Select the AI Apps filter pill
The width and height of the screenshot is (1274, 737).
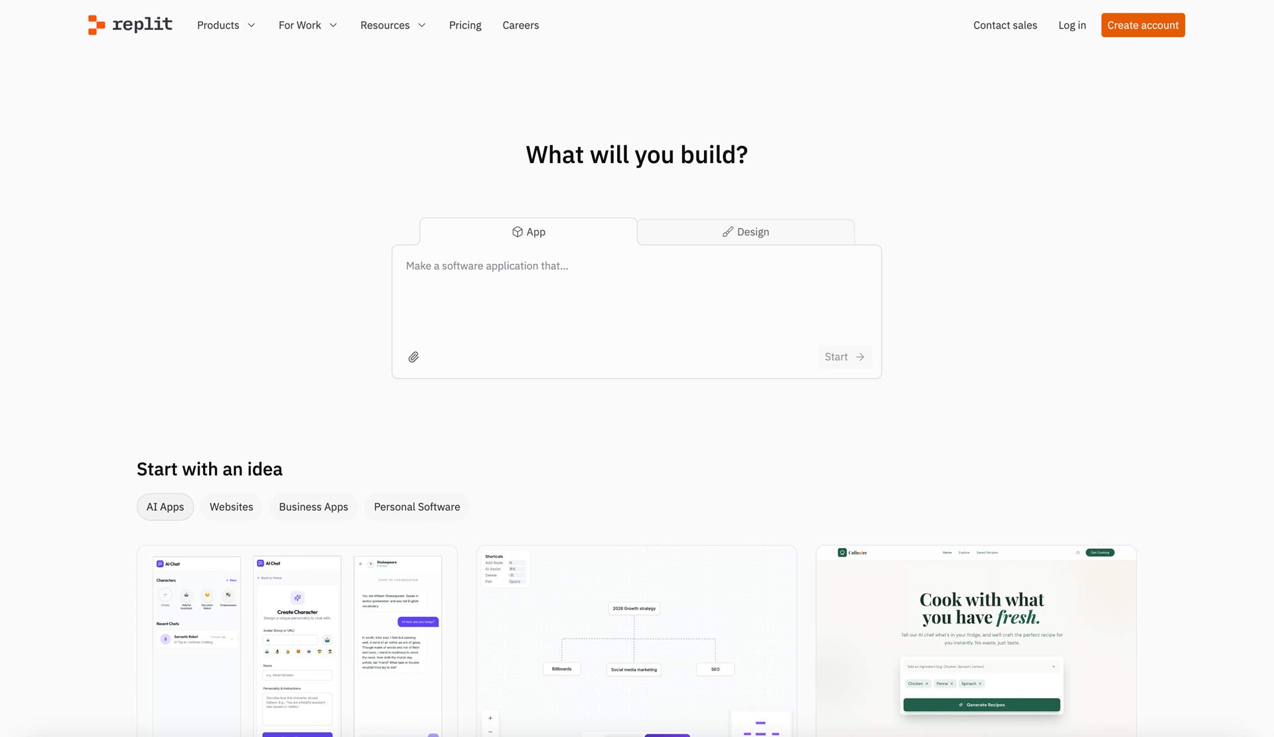point(165,506)
